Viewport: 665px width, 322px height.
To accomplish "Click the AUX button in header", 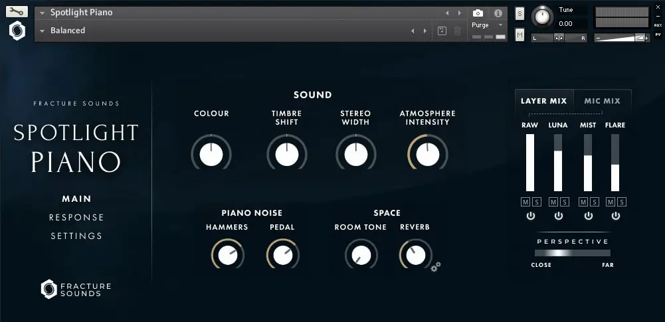I will pyautogui.click(x=658, y=25).
